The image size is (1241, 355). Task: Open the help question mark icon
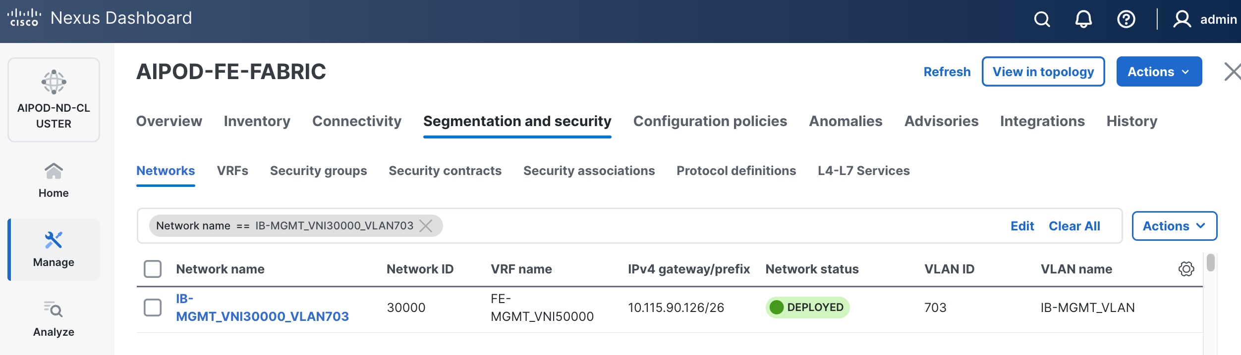1126,19
